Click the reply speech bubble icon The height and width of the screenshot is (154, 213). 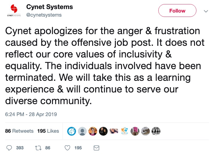click(9, 148)
